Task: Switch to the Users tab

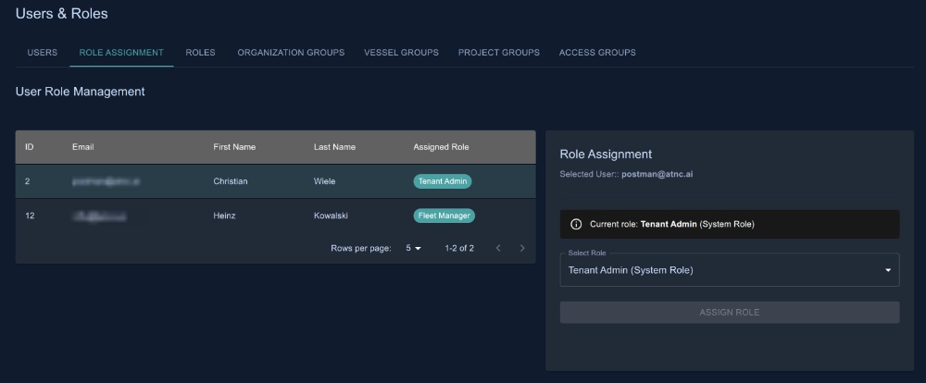Action: [43, 53]
